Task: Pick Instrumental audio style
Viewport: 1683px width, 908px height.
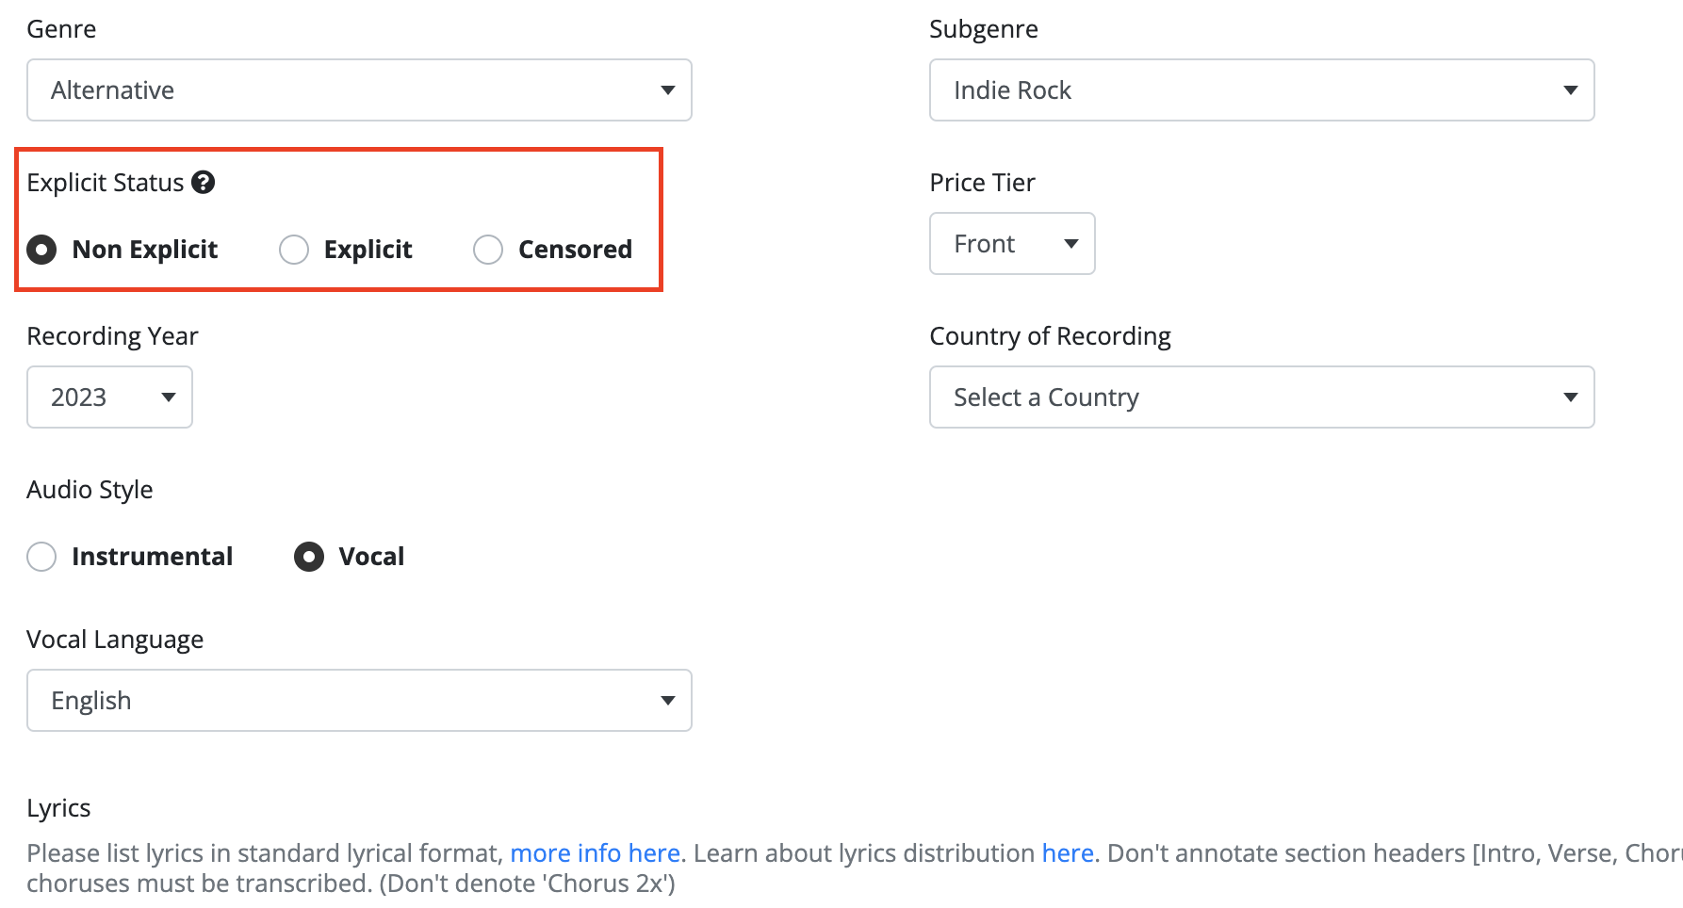Action: point(41,557)
